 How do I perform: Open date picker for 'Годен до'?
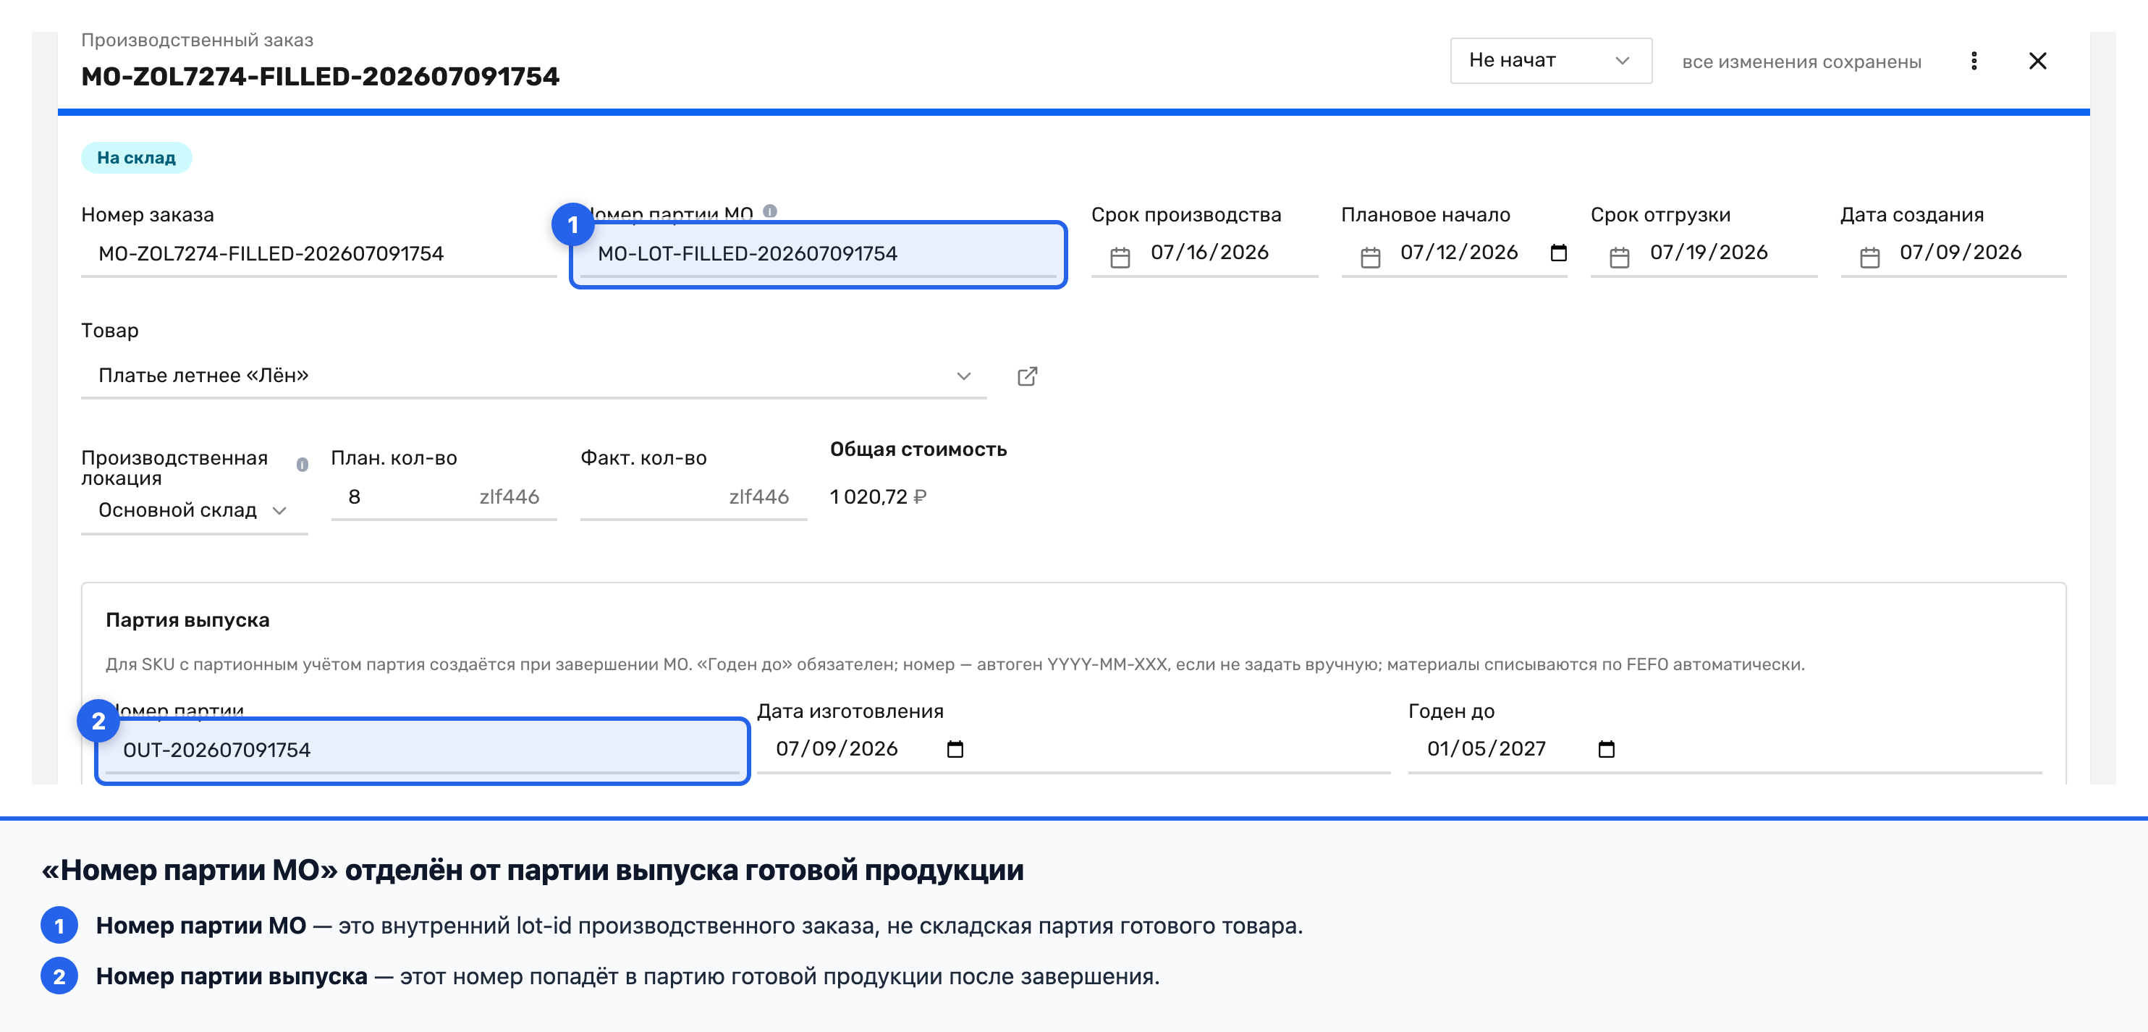point(1606,750)
